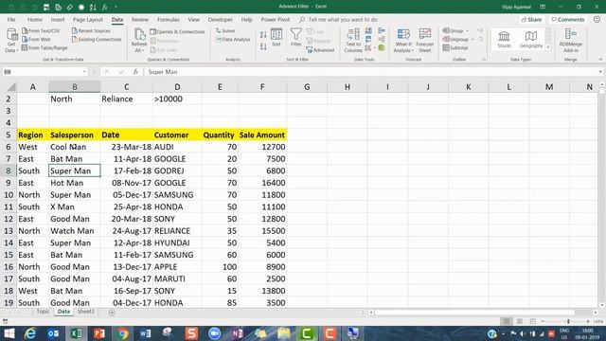
Task: Open Data Analysis tools
Action: coord(233,39)
